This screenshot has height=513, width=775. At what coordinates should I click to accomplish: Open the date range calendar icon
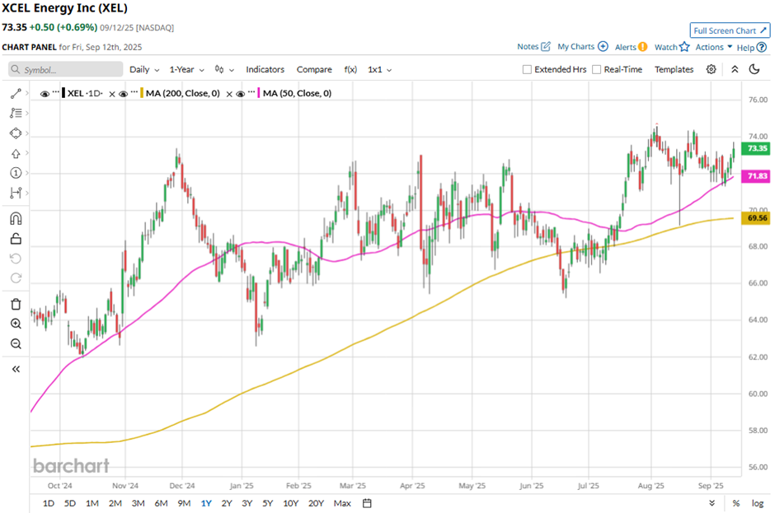367,503
